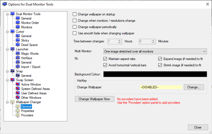
Task: Click the Monitor Order tree icon
Action: (x=18, y=23)
